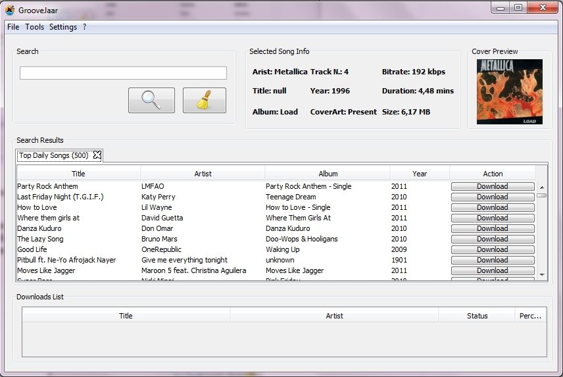563x377 pixels.
Task: Sort search results by Artist column
Action: coord(203,174)
